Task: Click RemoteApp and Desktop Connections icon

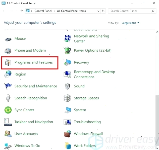Action: click(67, 74)
